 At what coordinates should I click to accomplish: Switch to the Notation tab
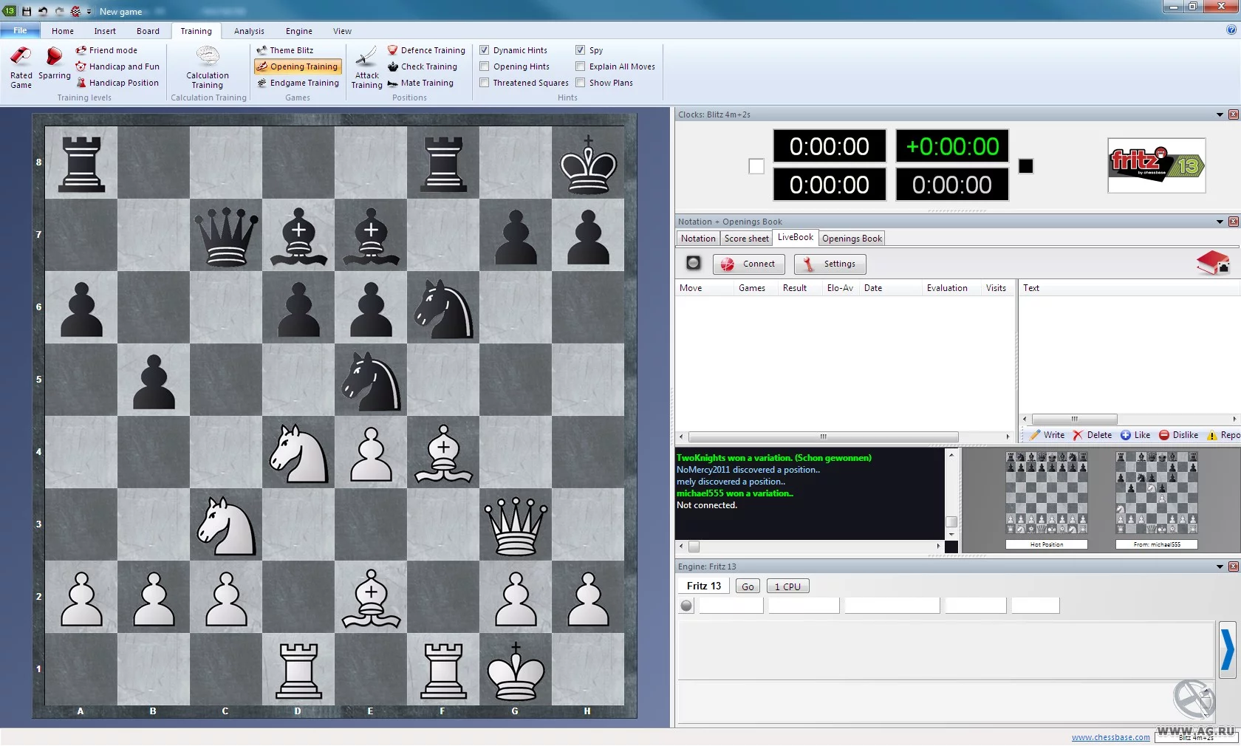click(x=698, y=239)
